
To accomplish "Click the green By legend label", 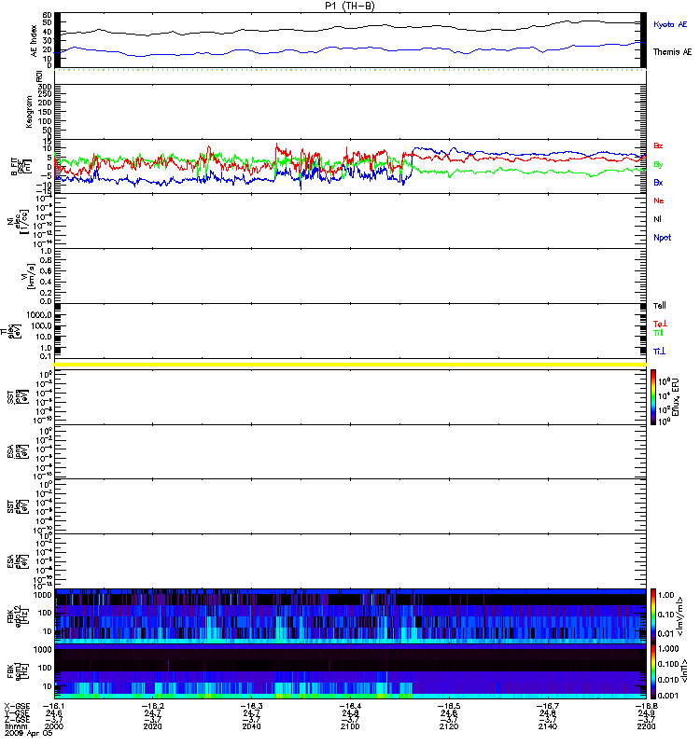I will click(658, 164).
